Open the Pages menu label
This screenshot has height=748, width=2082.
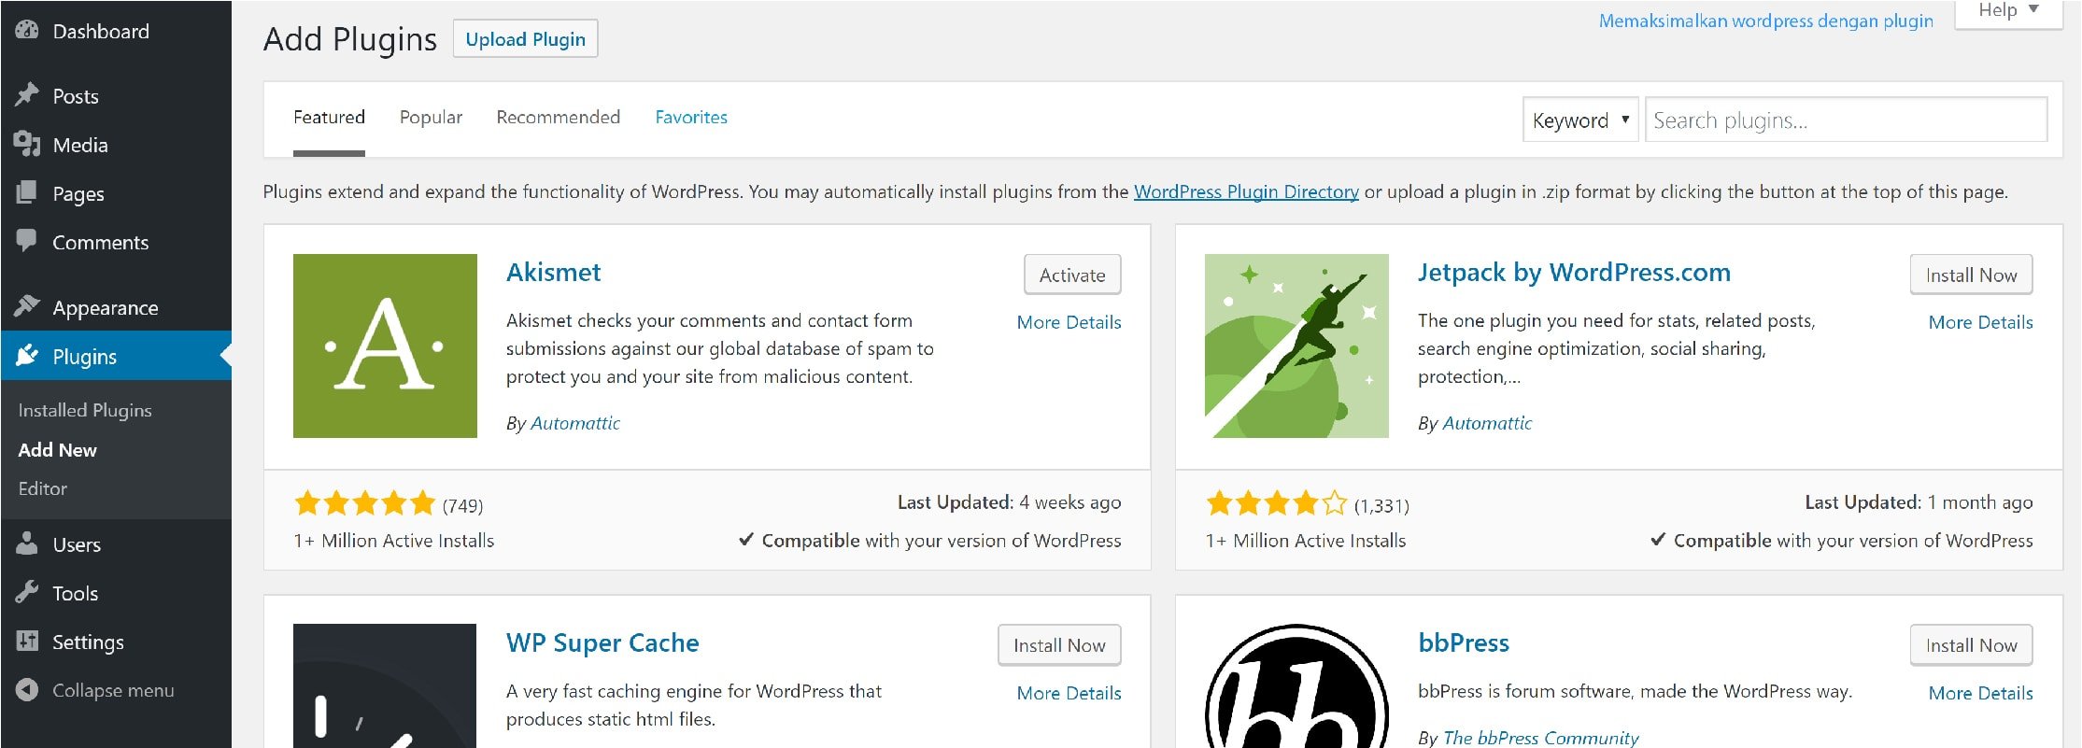pos(78,194)
